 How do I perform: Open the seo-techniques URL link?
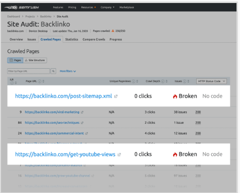52,123
